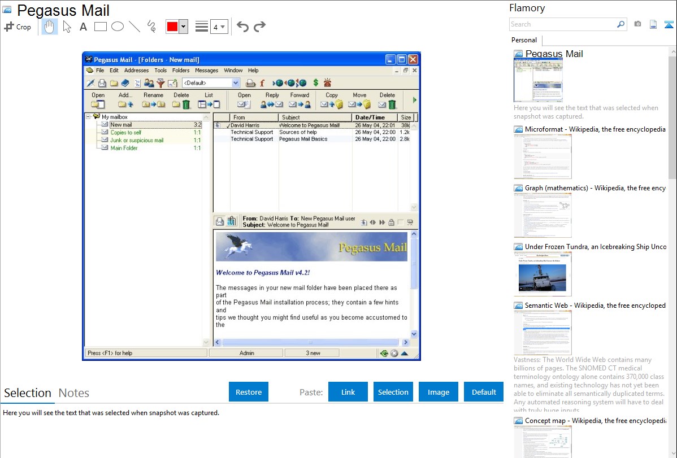Switch to the Notes tab
Viewport: 677px width, 458px height.
click(x=74, y=393)
